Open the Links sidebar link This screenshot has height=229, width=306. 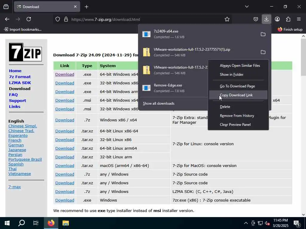tap(15, 106)
